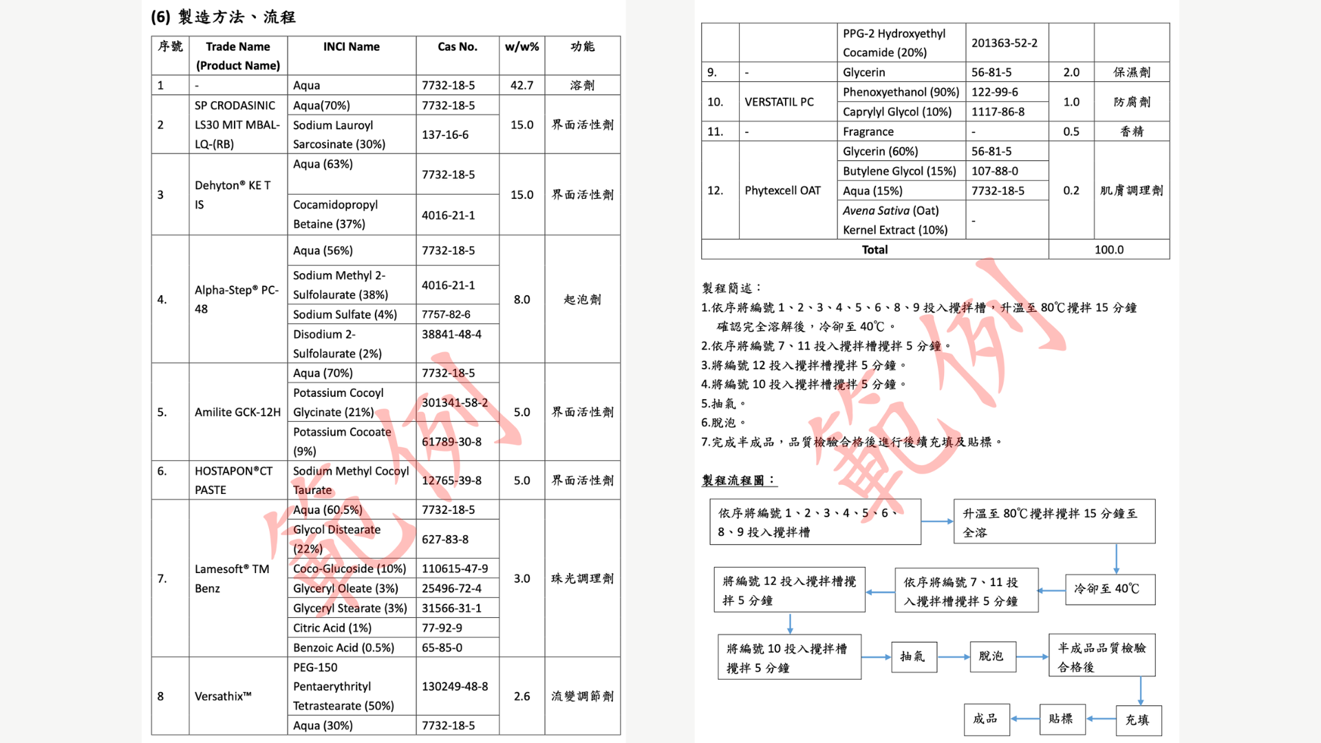This screenshot has width=1321, height=743.
Task: Click the flowchart box '充填'
Action: [x=1138, y=720]
